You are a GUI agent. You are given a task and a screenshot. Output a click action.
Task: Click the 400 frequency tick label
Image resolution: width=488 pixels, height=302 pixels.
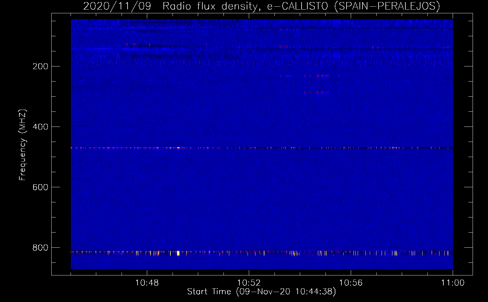click(40, 127)
